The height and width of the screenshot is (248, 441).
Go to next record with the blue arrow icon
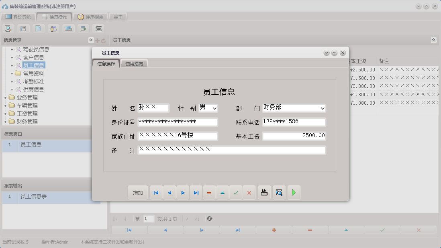[183, 193]
